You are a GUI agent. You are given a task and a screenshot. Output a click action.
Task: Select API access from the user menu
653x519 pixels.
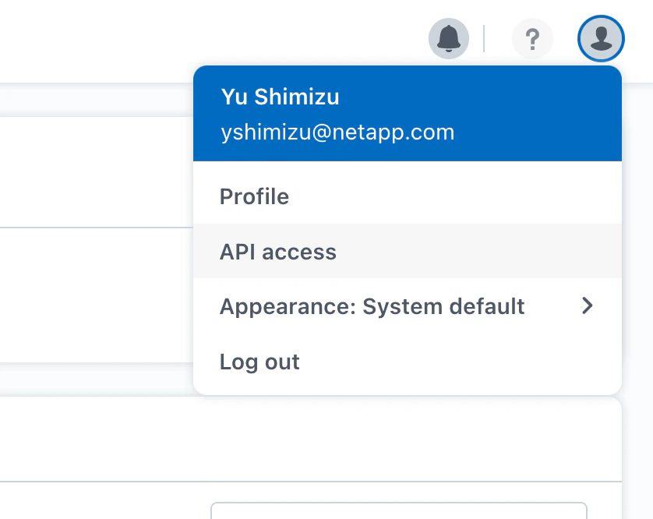coord(408,251)
